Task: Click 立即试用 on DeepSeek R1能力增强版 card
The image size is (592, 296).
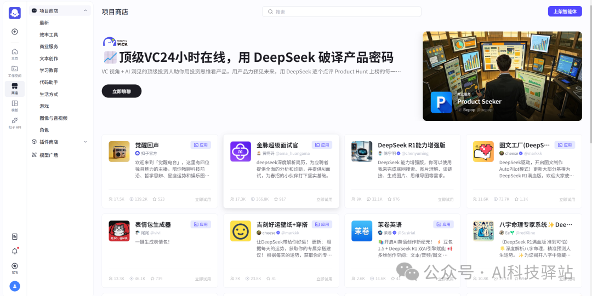Action: coord(446,200)
